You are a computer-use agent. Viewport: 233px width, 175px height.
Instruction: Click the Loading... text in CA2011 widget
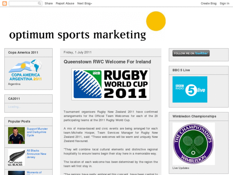coord(14,107)
